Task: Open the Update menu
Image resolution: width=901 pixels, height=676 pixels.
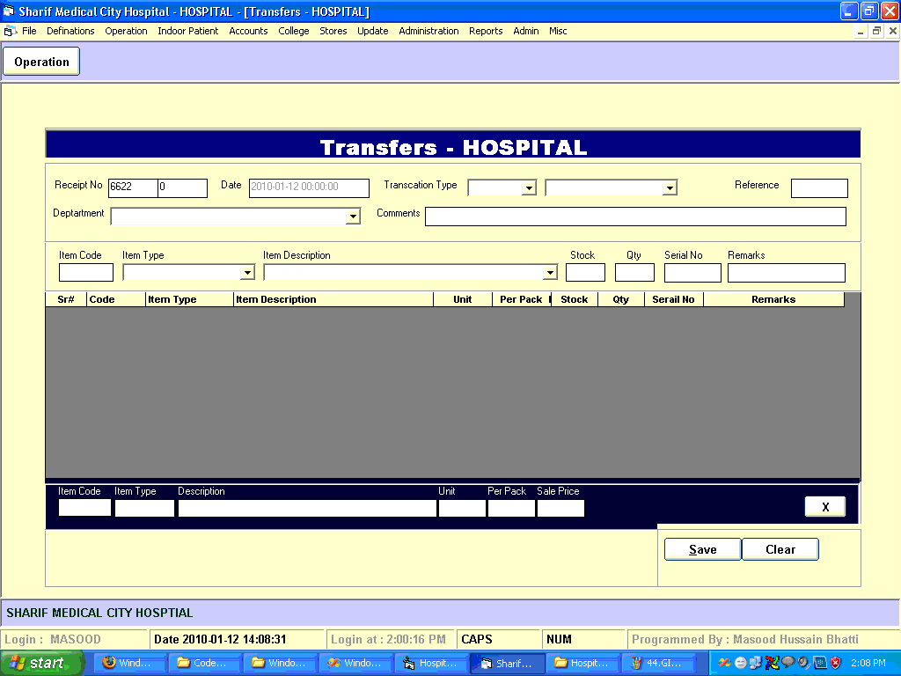Action: (373, 31)
